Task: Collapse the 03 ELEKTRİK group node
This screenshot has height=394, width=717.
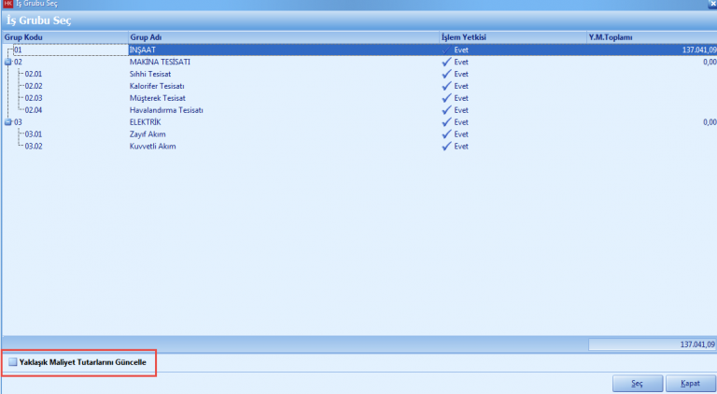Action: [8, 122]
